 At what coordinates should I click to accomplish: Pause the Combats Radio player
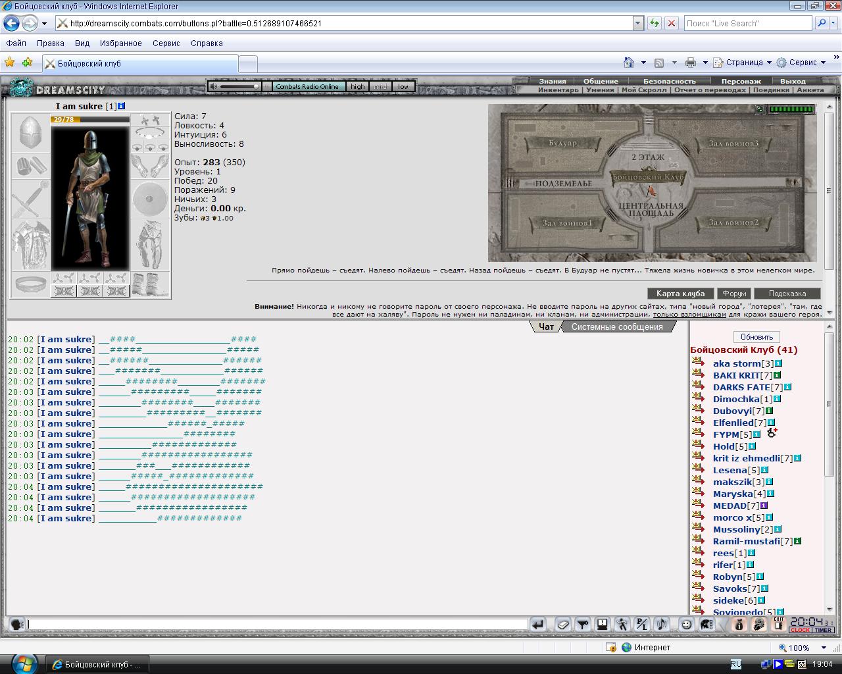[266, 86]
